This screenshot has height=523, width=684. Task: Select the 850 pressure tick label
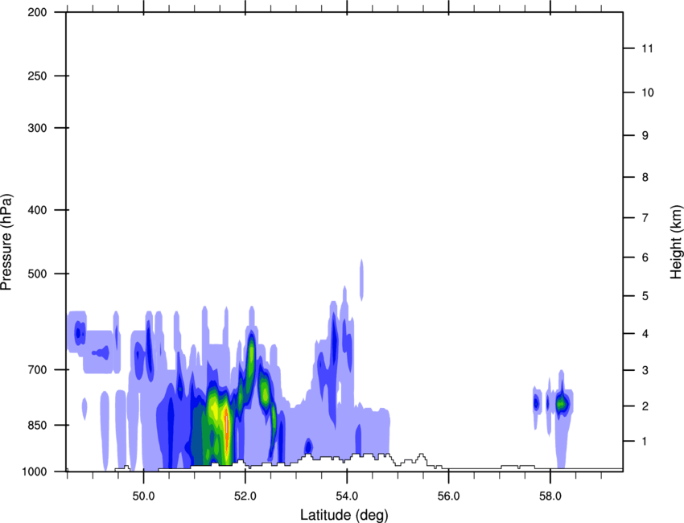[x=38, y=425]
